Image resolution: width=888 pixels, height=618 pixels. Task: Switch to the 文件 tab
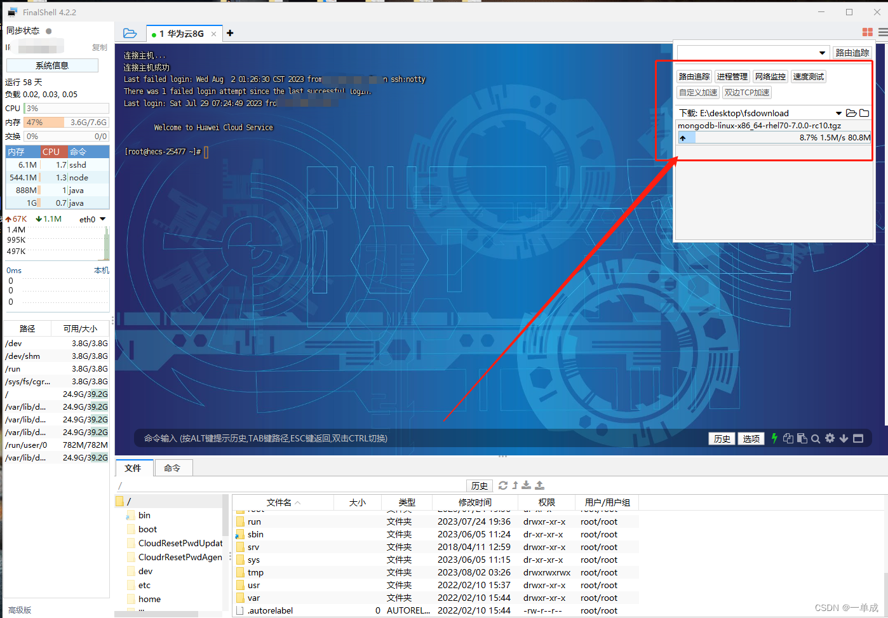click(x=134, y=468)
